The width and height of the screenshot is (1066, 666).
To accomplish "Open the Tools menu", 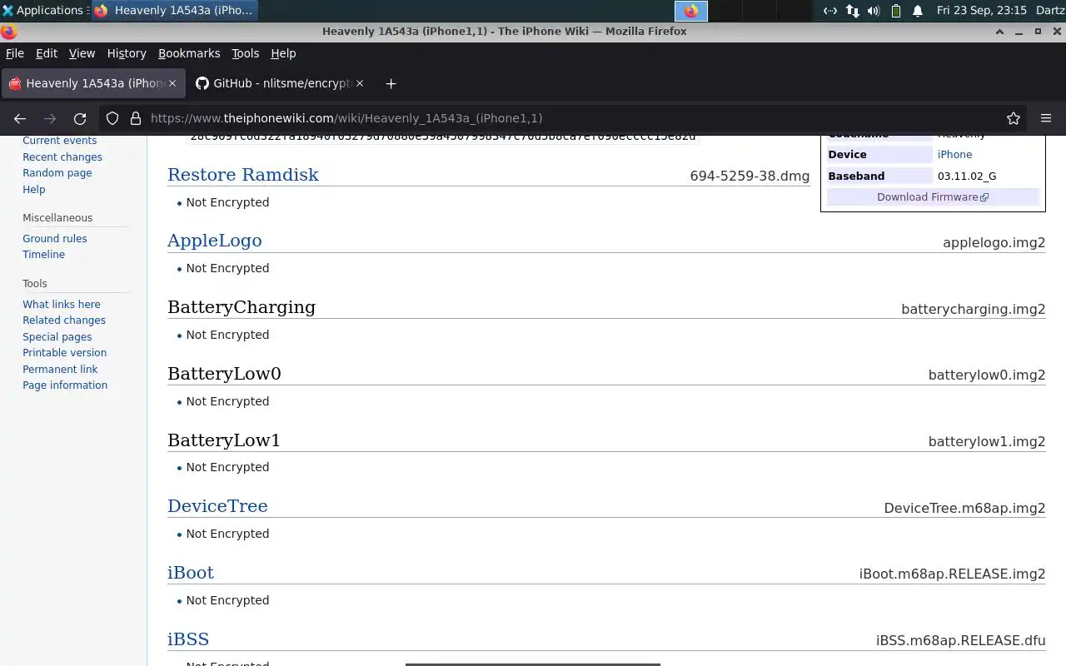I will (245, 53).
